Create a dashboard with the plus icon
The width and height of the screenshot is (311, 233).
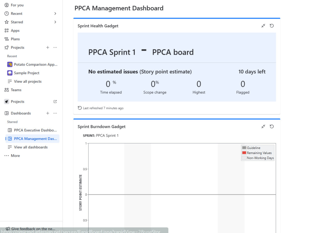pos(48,113)
